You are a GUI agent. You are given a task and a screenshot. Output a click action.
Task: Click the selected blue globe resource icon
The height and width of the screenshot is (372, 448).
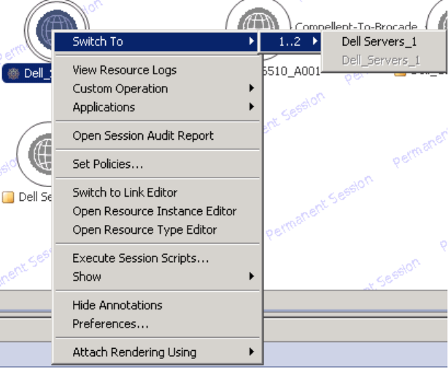[57, 20]
